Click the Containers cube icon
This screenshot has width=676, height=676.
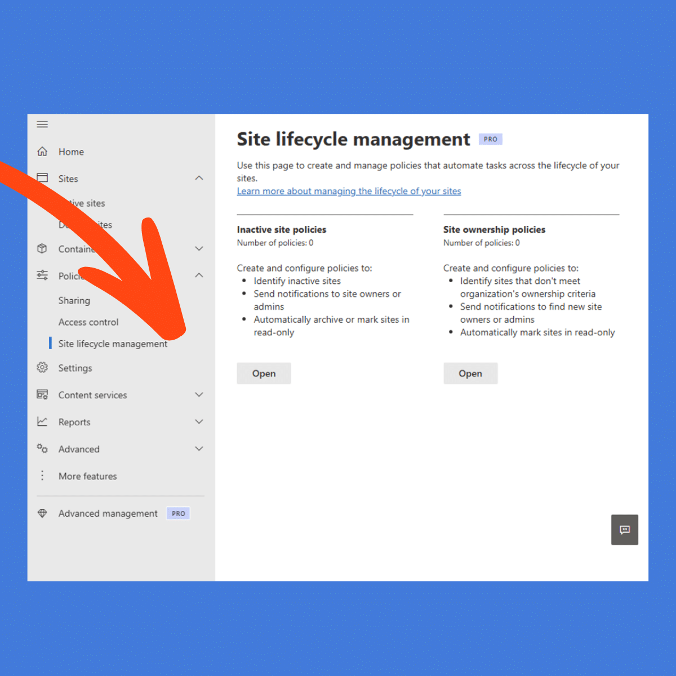42,248
